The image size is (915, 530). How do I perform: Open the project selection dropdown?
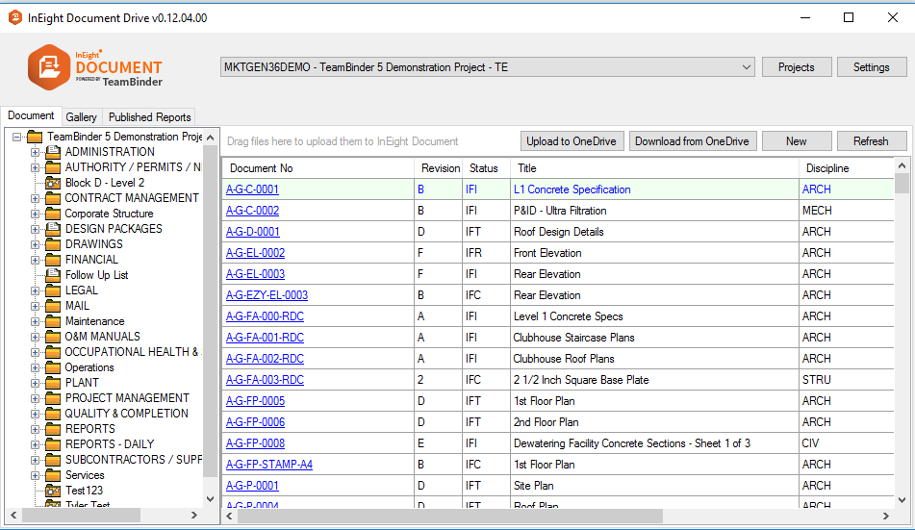coord(747,67)
